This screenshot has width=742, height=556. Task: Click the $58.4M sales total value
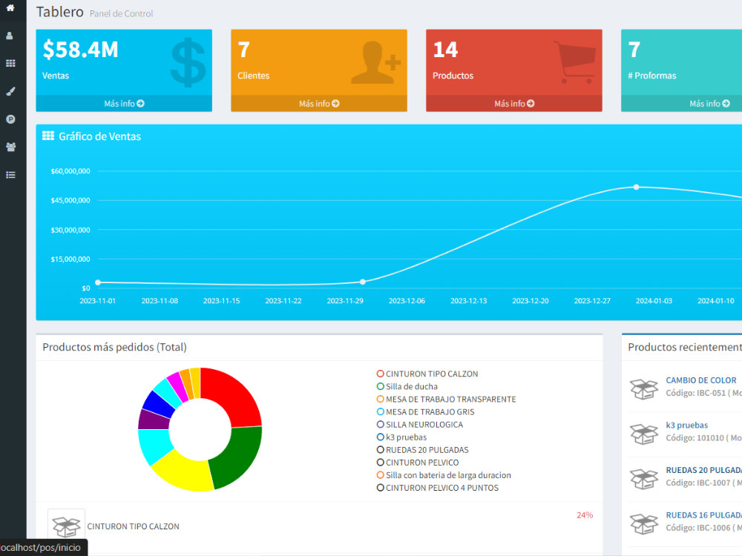(80, 50)
